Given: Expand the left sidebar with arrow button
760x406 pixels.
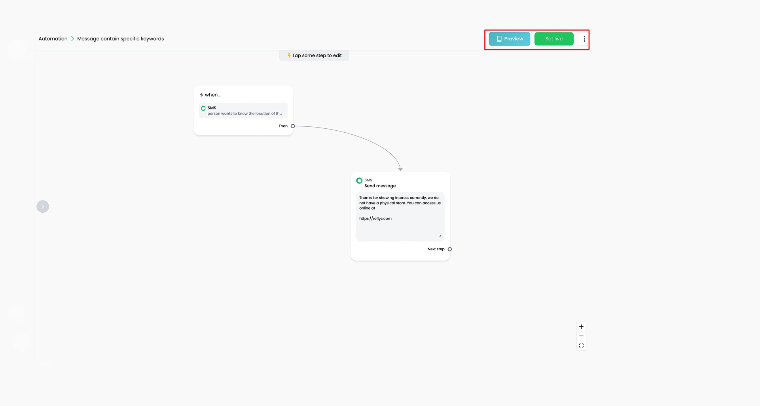Looking at the screenshot, I should 43,206.
